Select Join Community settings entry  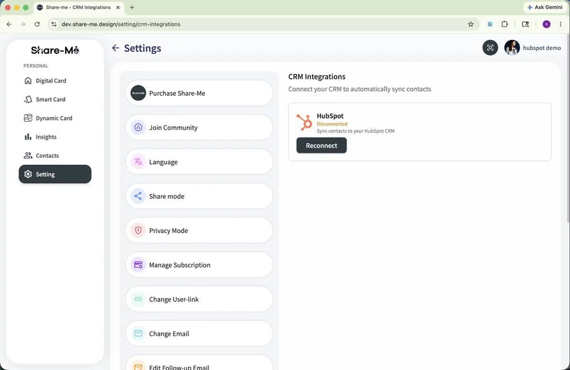click(199, 127)
